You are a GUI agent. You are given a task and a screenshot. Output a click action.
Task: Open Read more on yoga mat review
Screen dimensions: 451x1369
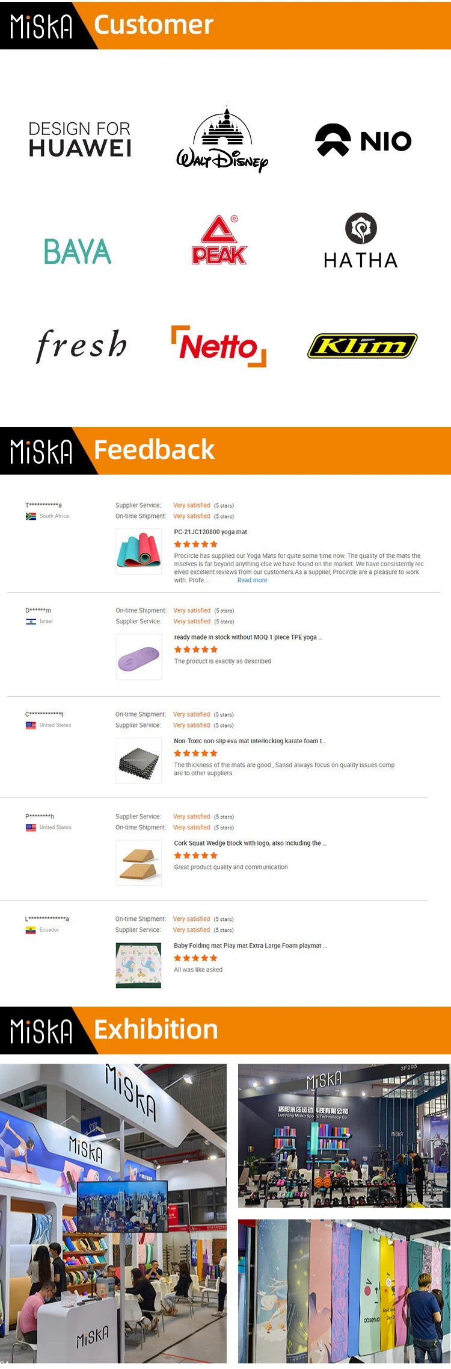click(x=252, y=581)
